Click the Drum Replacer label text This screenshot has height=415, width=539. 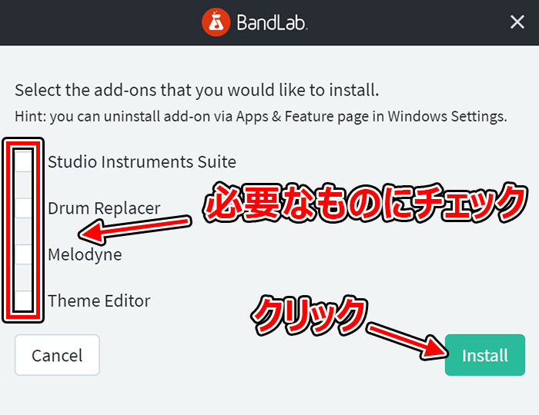tap(104, 208)
